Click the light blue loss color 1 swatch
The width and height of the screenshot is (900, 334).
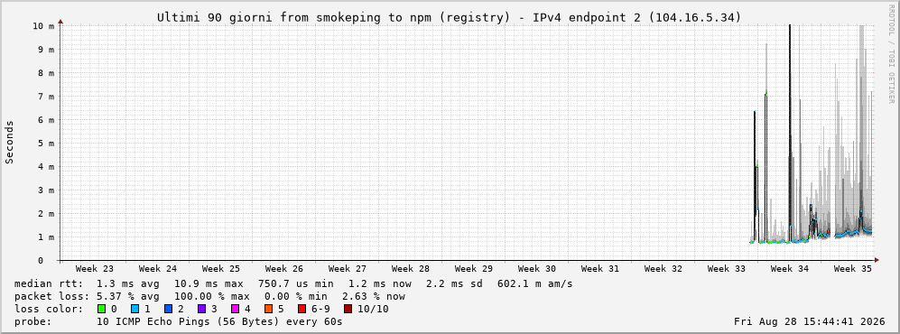(135, 309)
